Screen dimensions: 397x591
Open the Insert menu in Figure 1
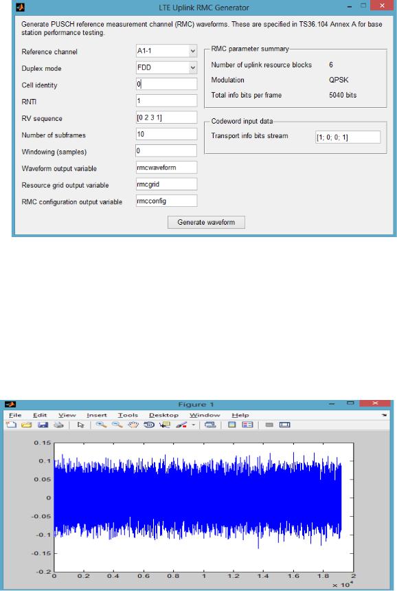(97, 415)
